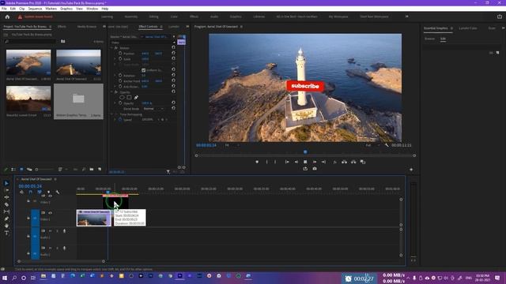The height and width of the screenshot is (284, 506).
Task: Open the Motion Graphics Templates bin in the Project panel
Action: [78, 102]
